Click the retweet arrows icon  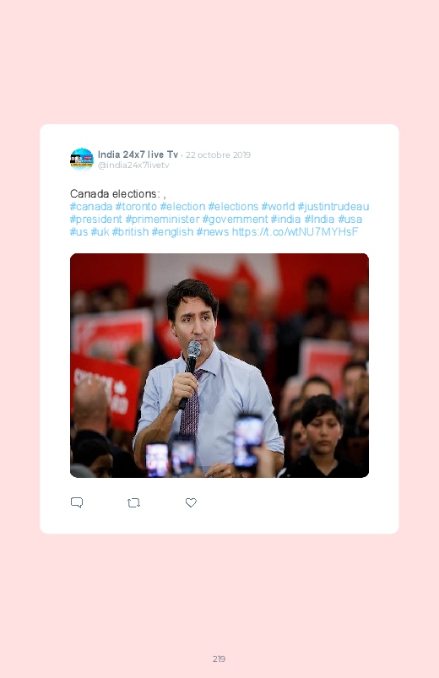133,502
